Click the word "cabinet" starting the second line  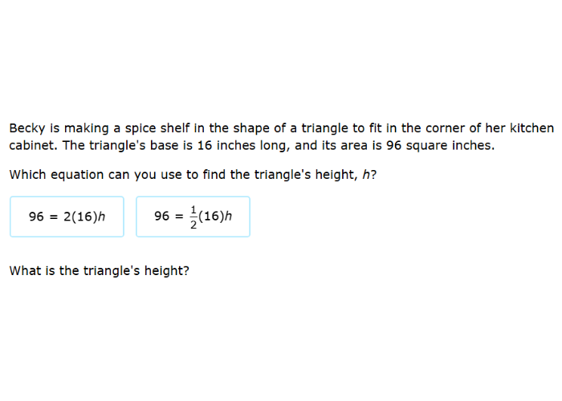pos(31,146)
